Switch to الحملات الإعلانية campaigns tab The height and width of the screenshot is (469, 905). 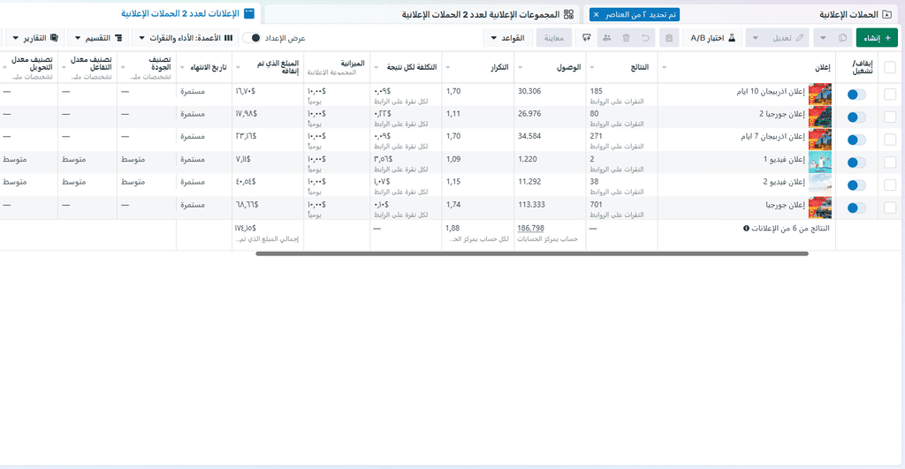tap(856, 14)
